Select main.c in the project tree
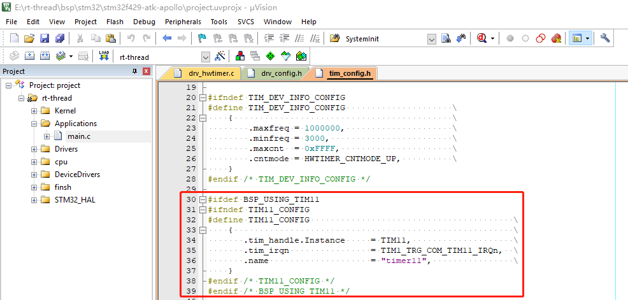This screenshot has width=628, height=300. [79, 136]
